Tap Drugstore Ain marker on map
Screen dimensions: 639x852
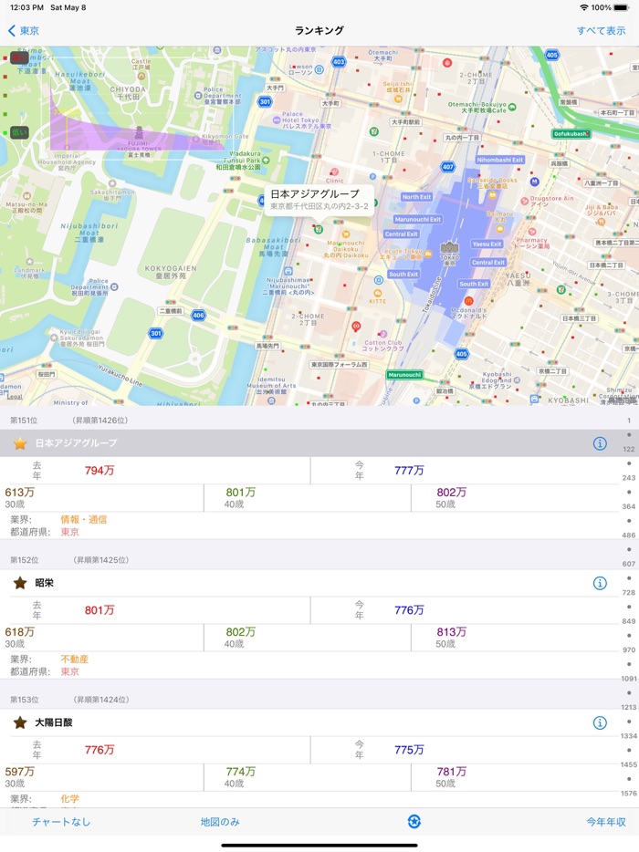click(x=524, y=201)
